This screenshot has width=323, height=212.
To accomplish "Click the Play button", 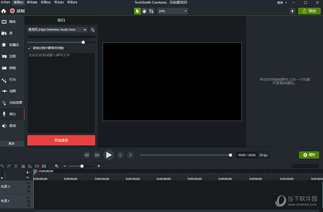I will [x=109, y=155].
